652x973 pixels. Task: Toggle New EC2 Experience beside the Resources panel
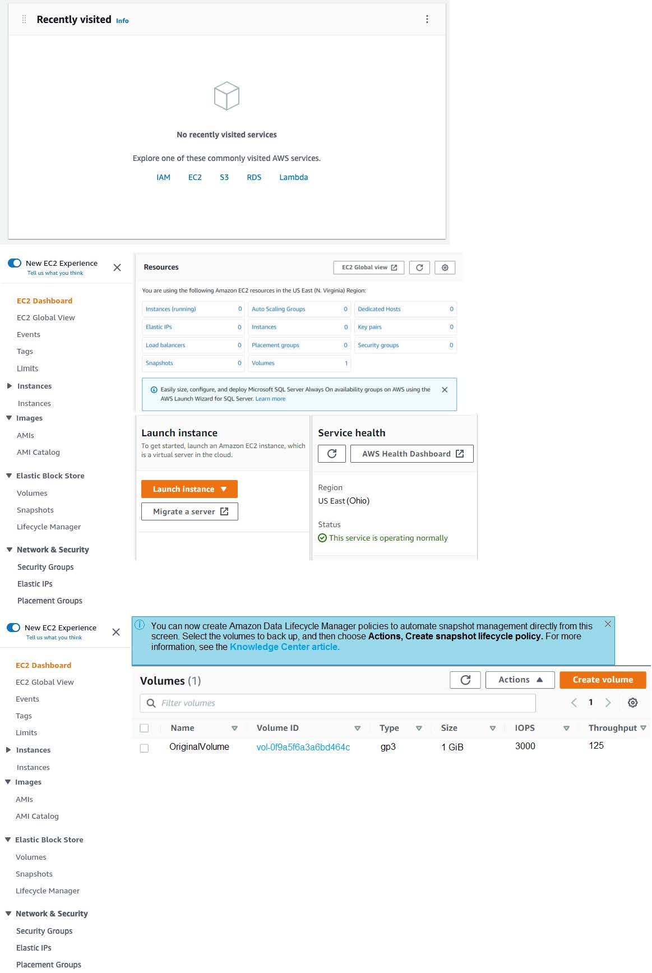click(15, 263)
